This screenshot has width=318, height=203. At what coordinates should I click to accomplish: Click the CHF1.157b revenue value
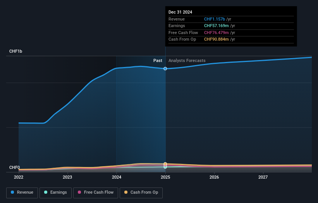pyautogui.click(x=214, y=19)
